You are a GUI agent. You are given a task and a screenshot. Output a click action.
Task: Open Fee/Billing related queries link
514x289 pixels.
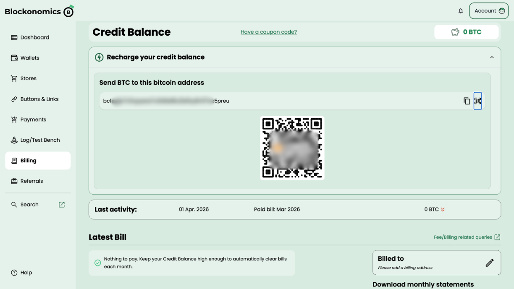pyautogui.click(x=467, y=237)
